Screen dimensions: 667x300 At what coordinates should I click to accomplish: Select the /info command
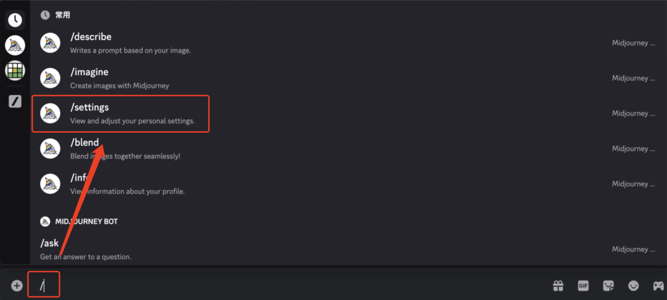(80, 178)
